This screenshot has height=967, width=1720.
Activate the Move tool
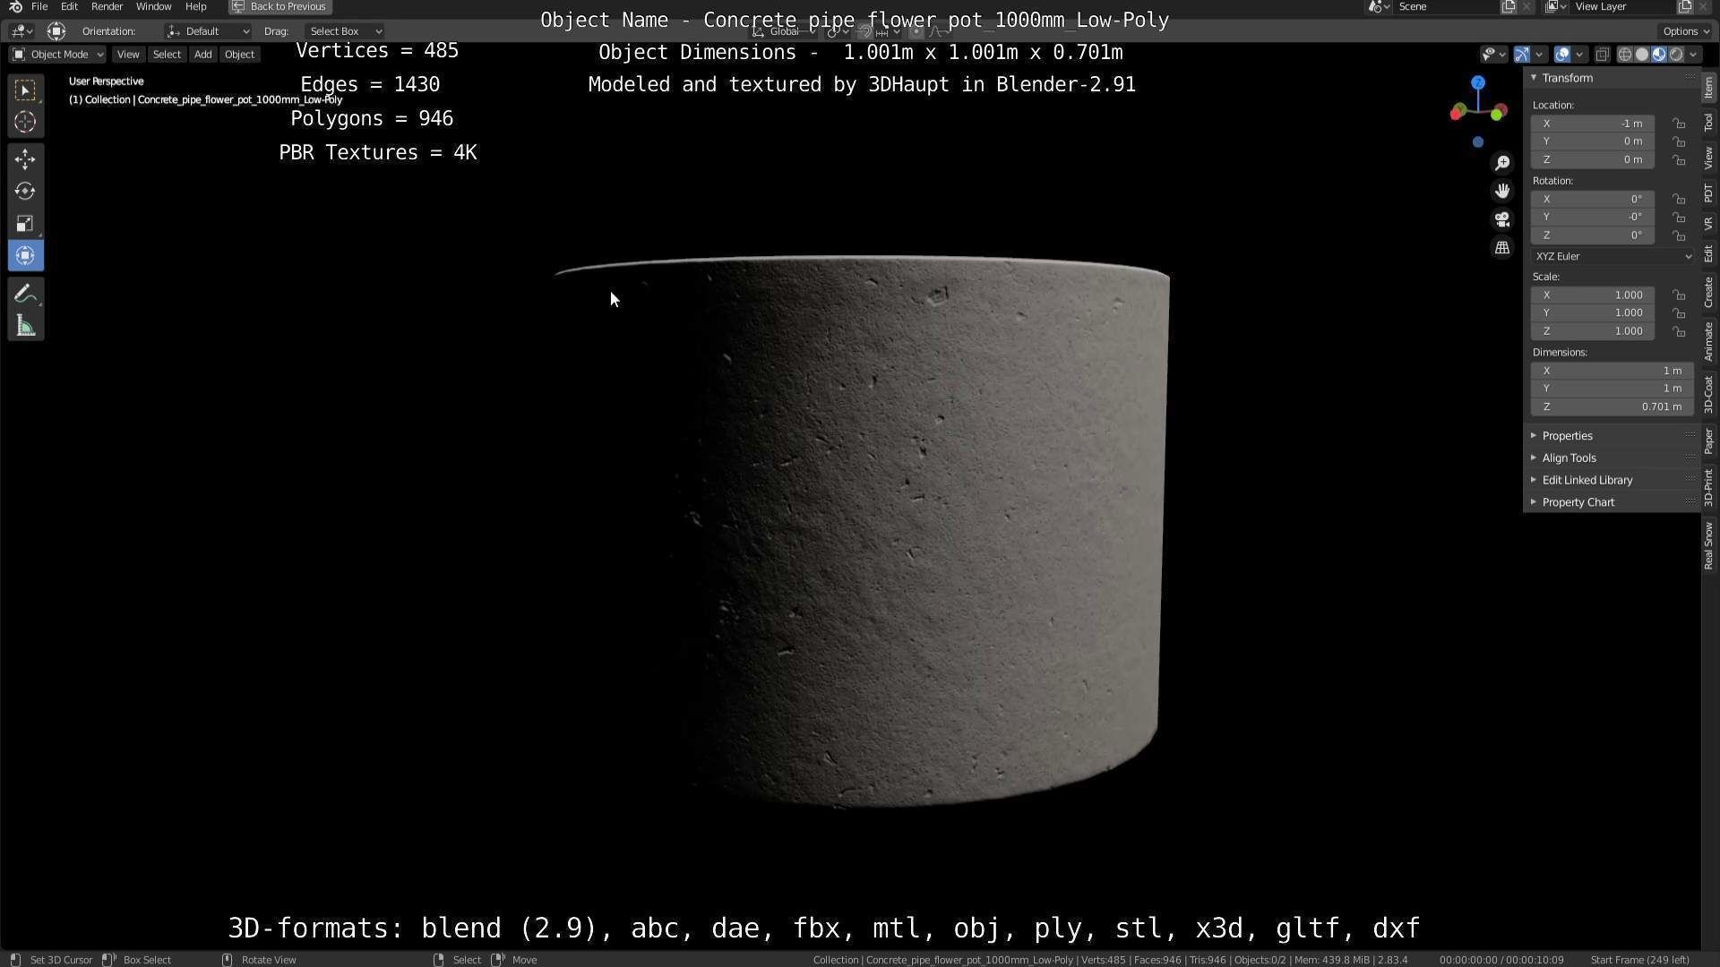(25, 159)
